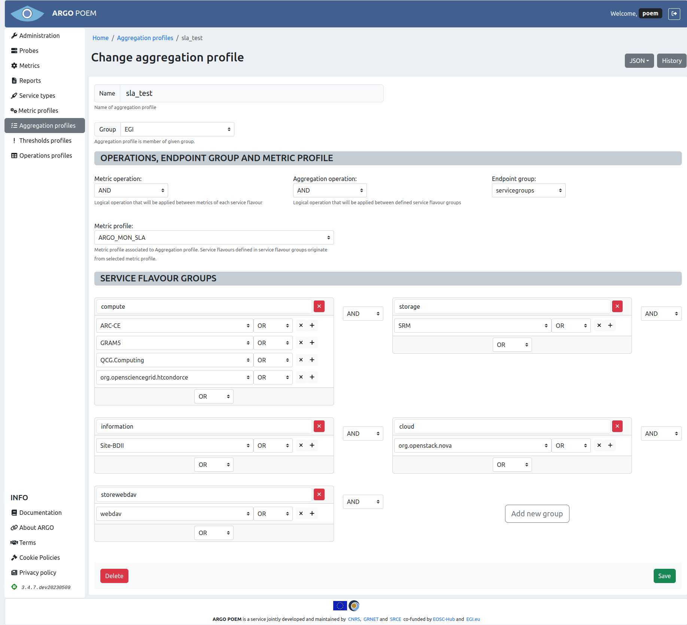Open Metrics using the gear icon
Viewport: 687px width, 625px height.
coord(15,65)
